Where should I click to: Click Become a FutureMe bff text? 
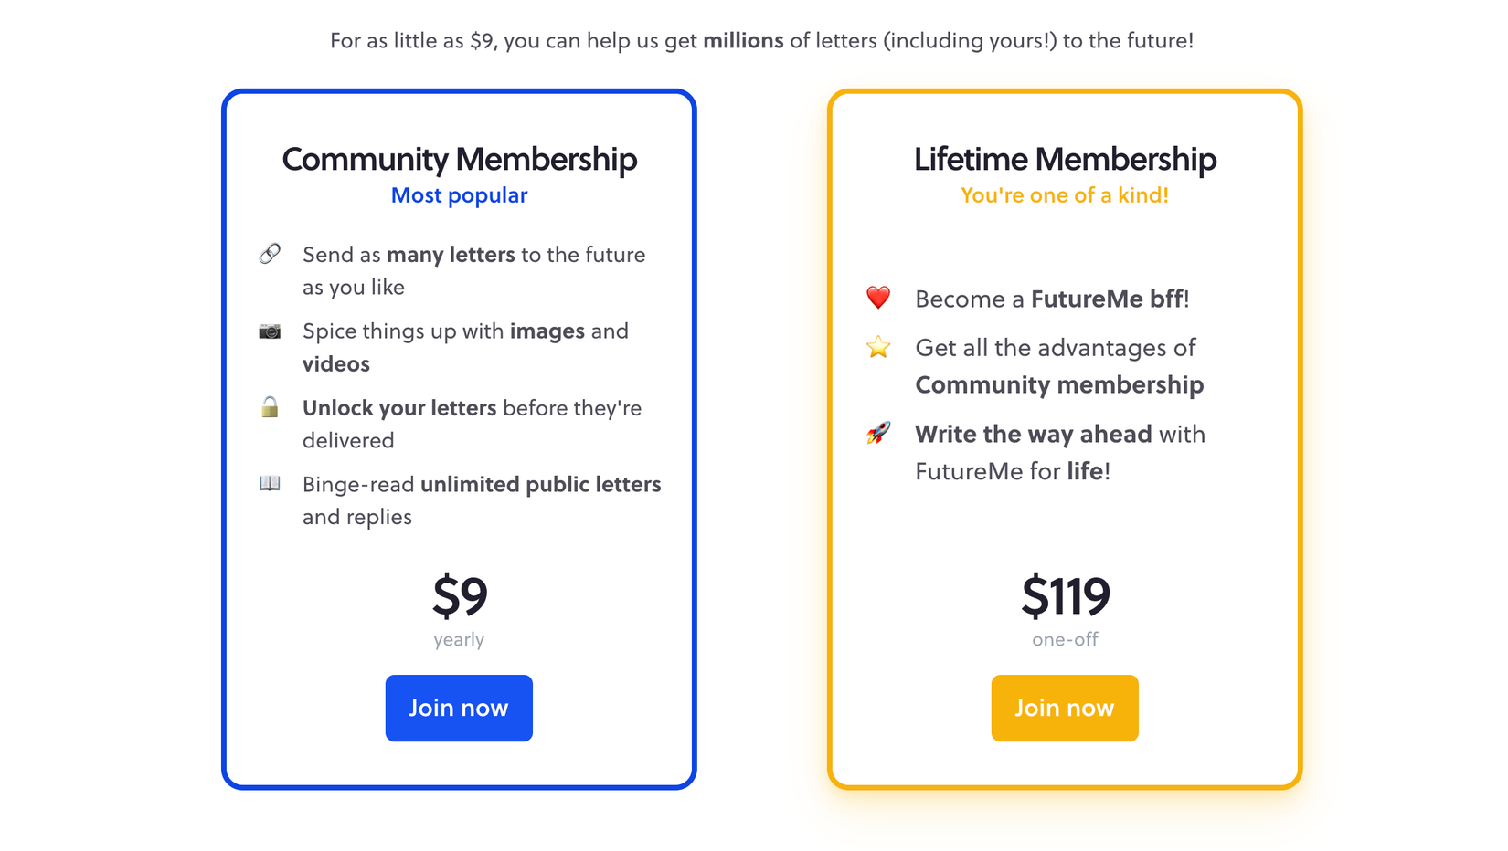pyautogui.click(x=1052, y=299)
